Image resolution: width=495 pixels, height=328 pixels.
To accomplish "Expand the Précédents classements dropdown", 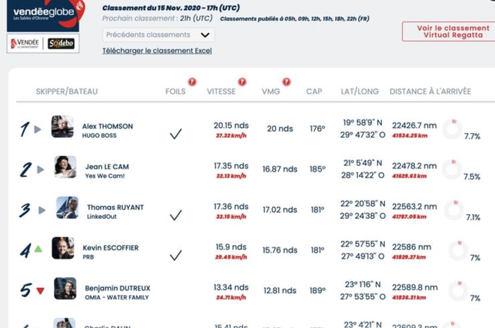I will tap(159, 35).
